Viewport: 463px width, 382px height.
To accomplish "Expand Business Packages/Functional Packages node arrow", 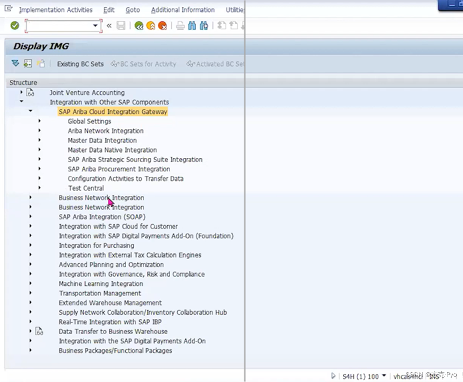I will click(30, 350).
